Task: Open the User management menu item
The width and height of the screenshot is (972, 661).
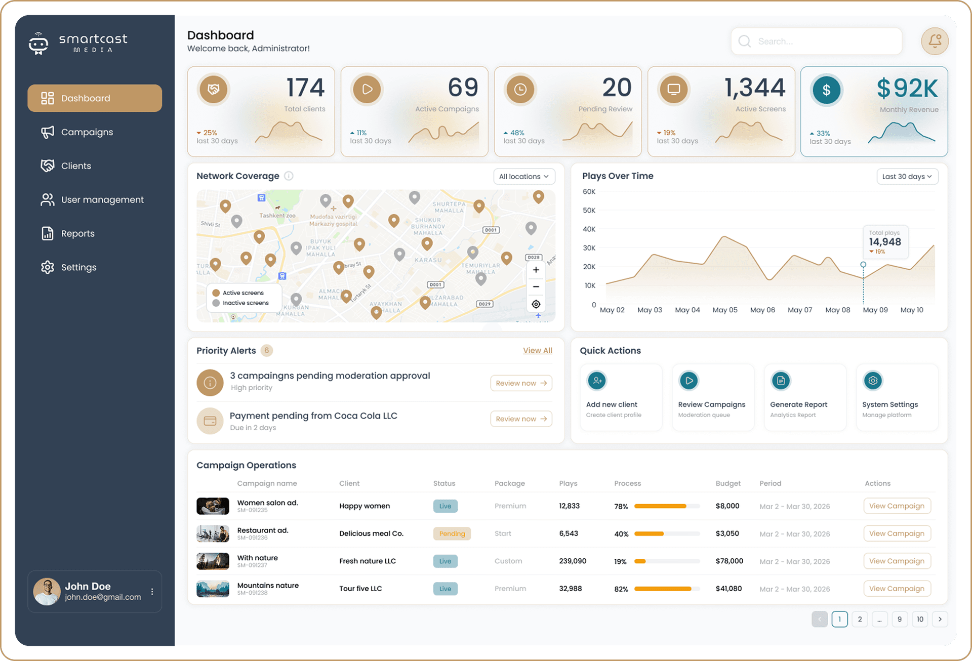Action: 95,199
